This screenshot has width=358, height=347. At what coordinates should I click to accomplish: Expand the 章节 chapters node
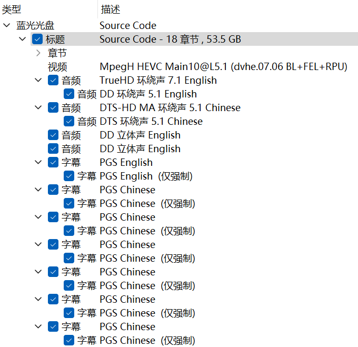(x=38, y=53)
